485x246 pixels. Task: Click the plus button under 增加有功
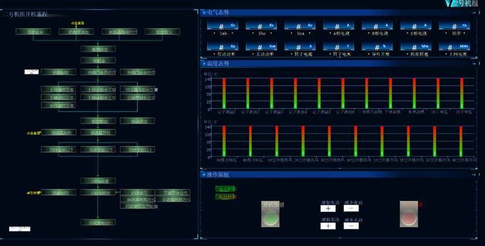328,209
